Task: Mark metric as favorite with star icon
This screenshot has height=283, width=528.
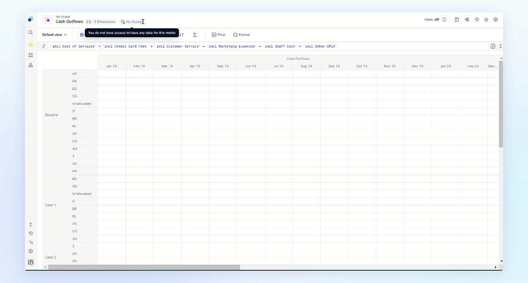Action: 486,19
